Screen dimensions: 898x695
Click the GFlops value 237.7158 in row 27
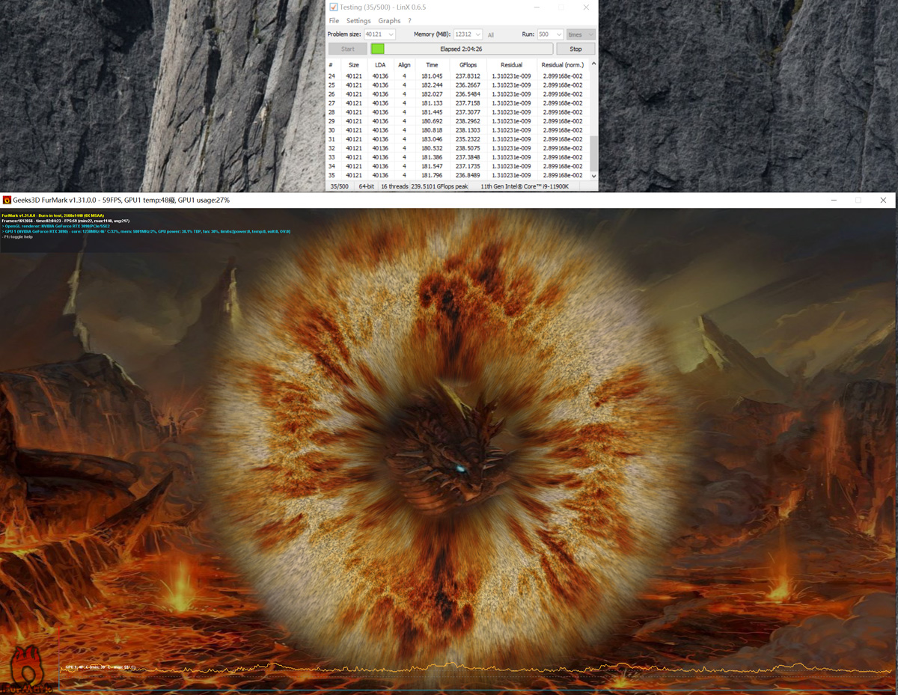click(x=468, y=103)
